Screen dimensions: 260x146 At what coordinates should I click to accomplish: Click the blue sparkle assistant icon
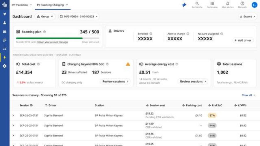pyautogui.click(x=184, y=5)
